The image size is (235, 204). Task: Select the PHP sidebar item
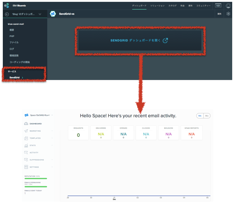[x=12, y=36]
